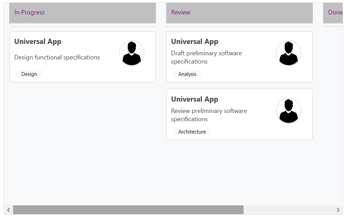Select the Review column header
This screenshot has height=218, width=344.
point(239,13)
